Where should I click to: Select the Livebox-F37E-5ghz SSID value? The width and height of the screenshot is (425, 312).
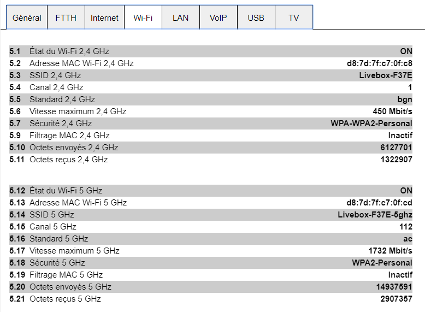tap(375, 215)
